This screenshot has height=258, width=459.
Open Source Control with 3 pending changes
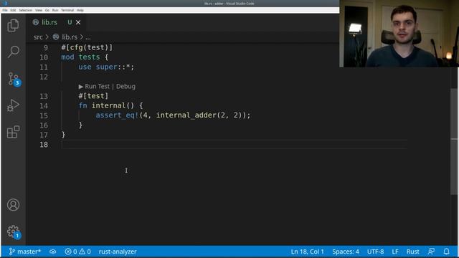(x=13, y=79)
